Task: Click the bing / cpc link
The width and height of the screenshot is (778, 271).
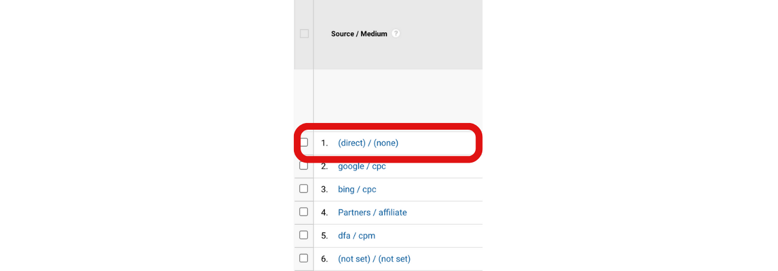Action: (357, 189)
